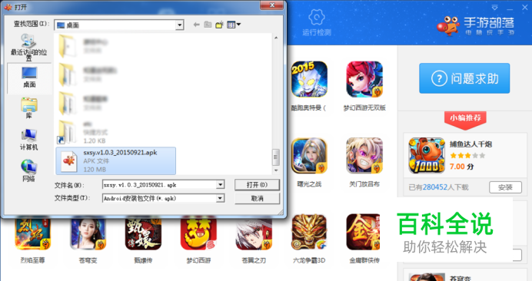This screenshot has height=281, width=532.
Task: Open the 曙光之战 game icon
Action: coord(309,156)
